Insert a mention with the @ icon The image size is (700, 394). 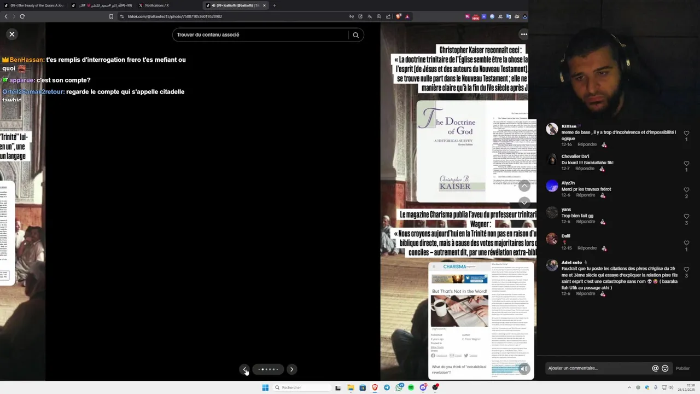655,368
